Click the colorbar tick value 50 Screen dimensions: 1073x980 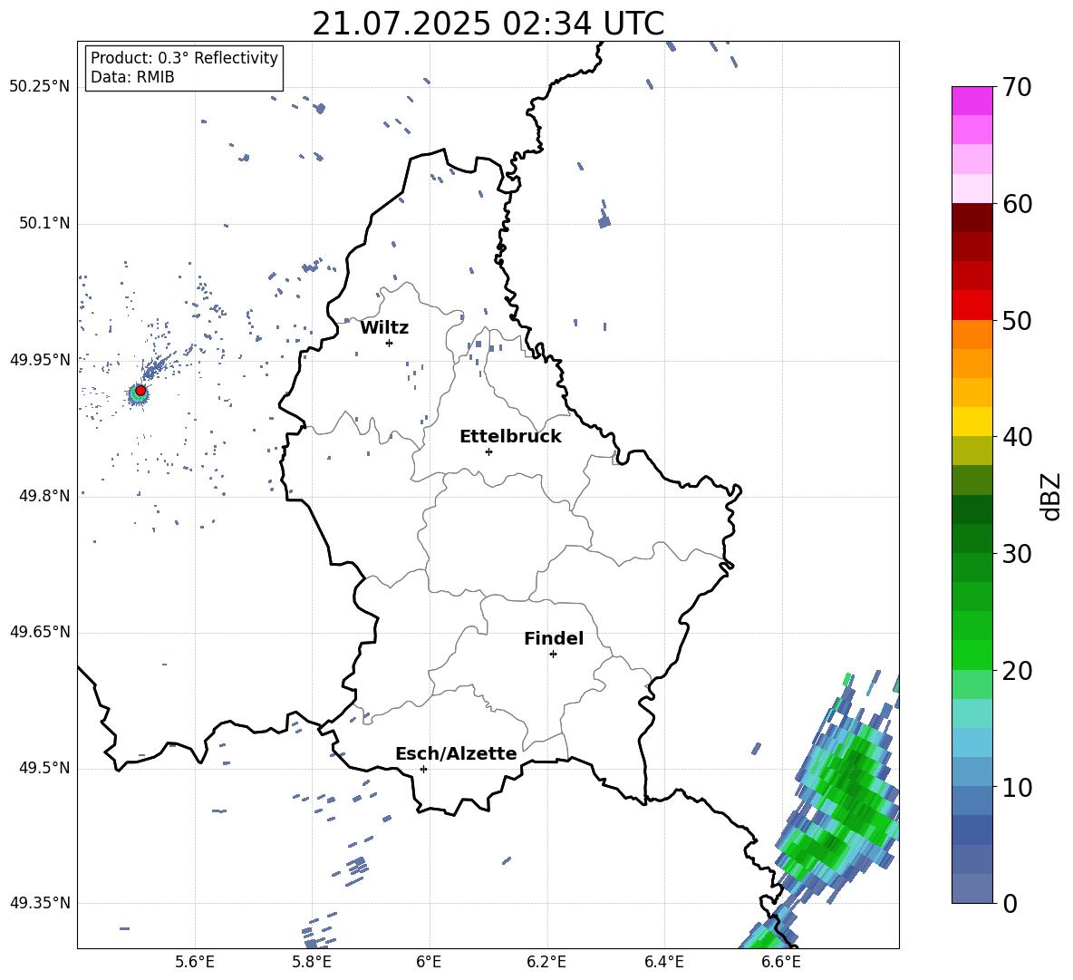(x=1018, y=321)
